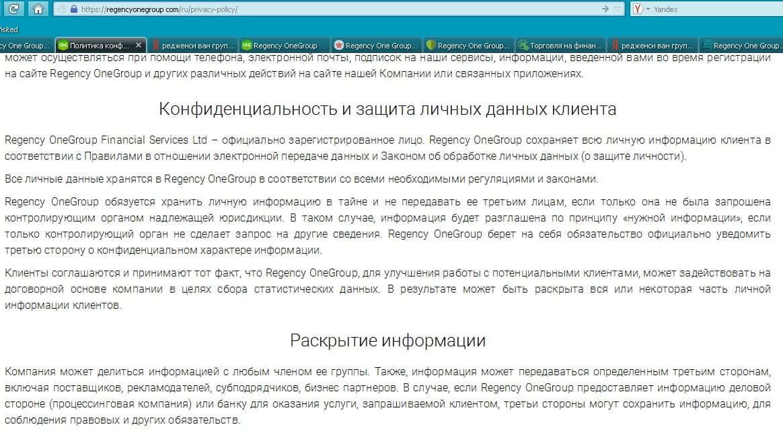Screen dimensions: 783x437
Task: Select the Политика конф... tab
Action: (98, 46)
